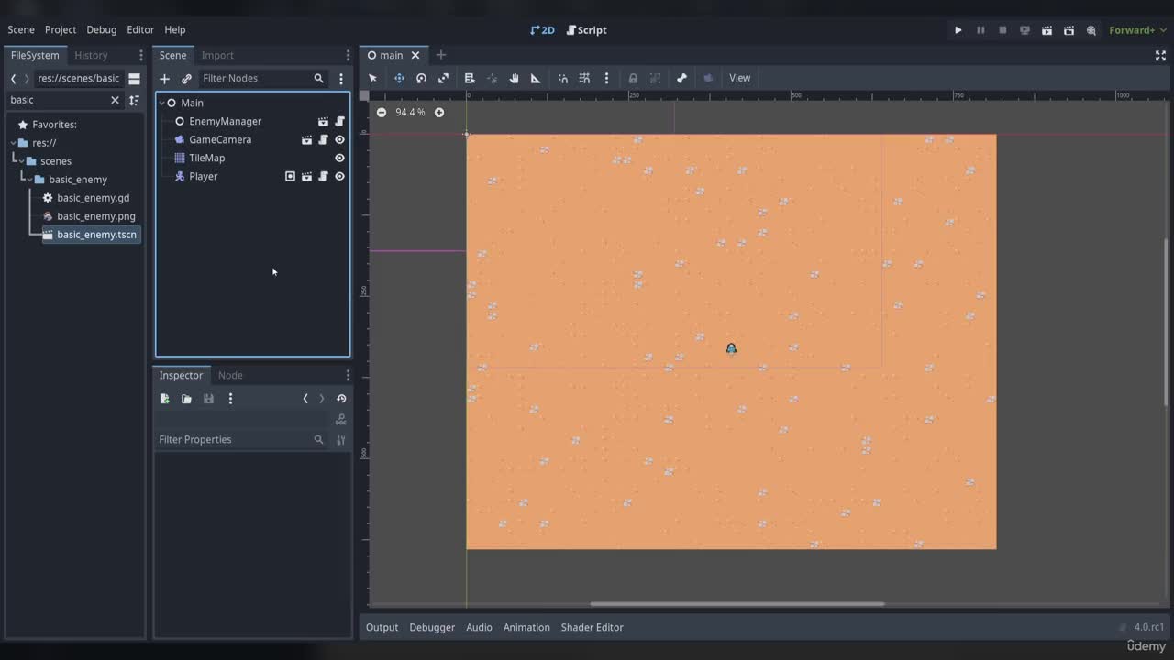Instantiate child scene with link icon
Image resolution: width=1174 pixels, height=660 pixels.
pyautogui.click(x=186, y=79)
